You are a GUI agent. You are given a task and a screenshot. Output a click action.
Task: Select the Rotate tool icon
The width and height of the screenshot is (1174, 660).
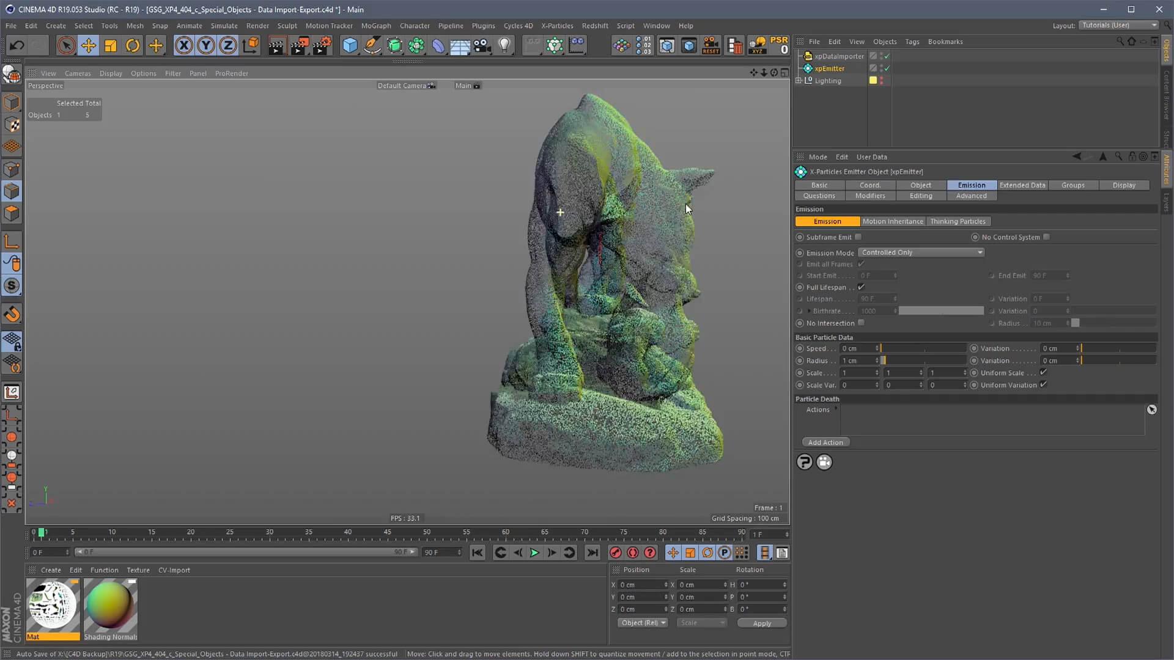pyautogui.click(x=133, y=45)
